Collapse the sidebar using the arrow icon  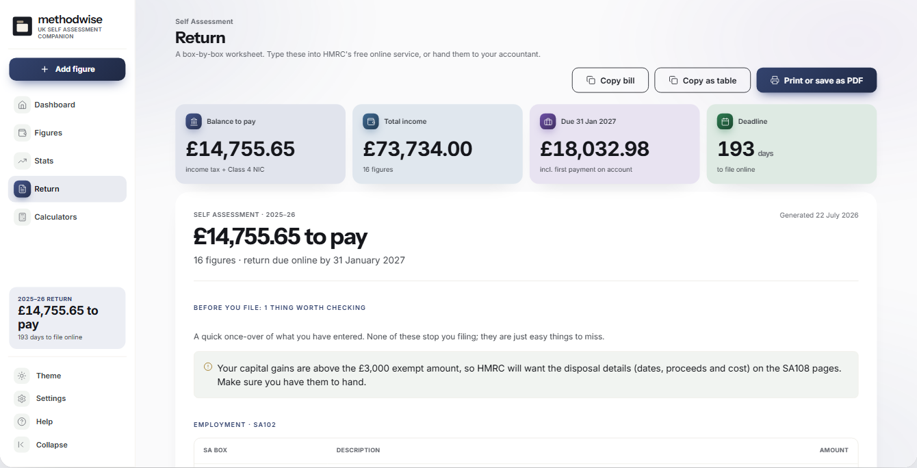22,445
